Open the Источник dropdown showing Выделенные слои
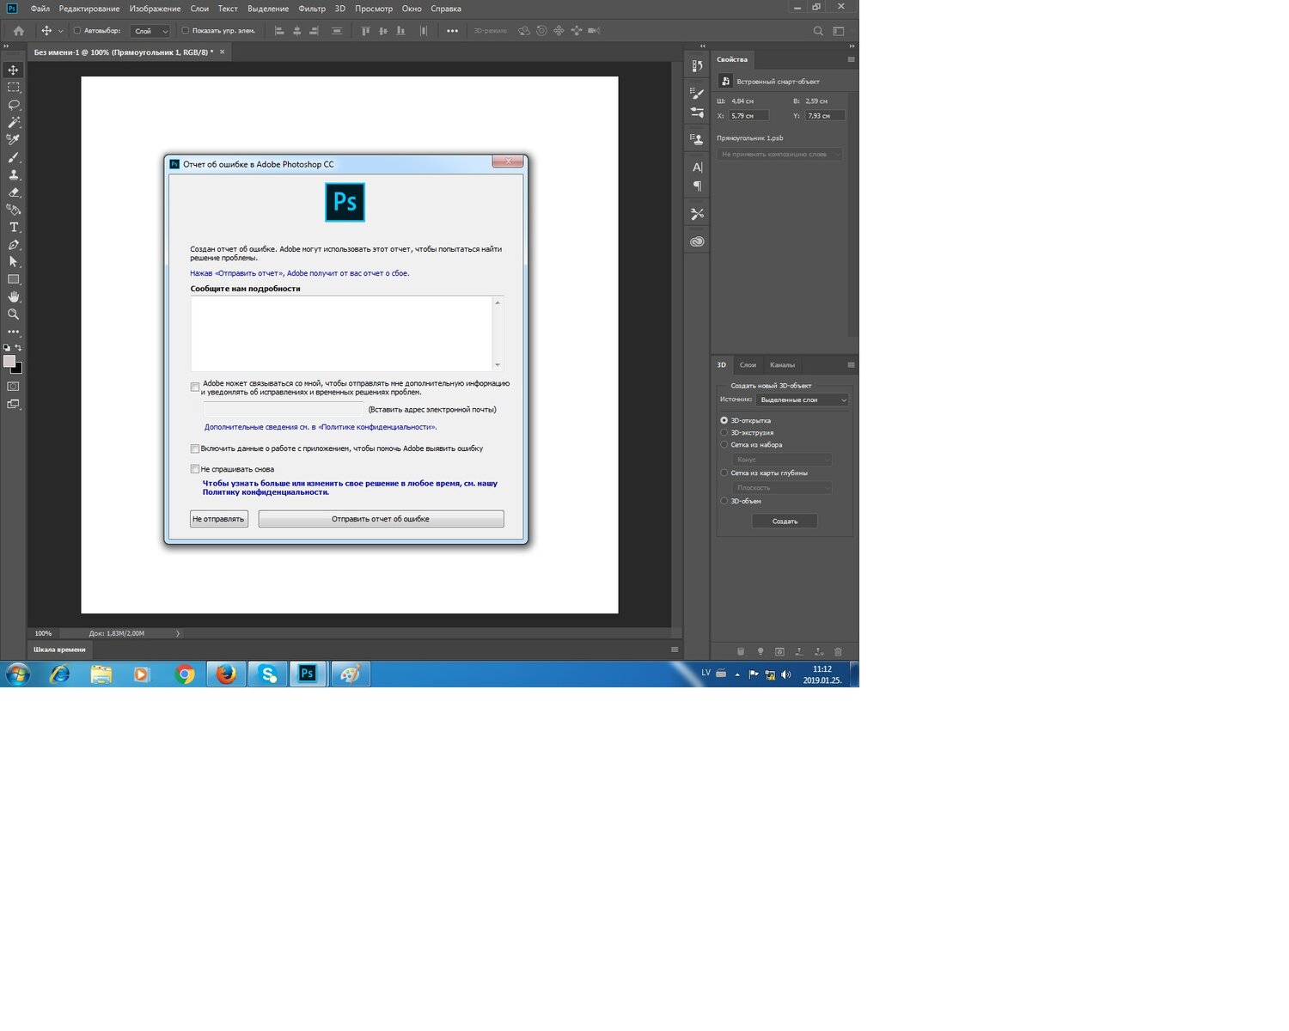This screenshot has height=1031, width=1289. click(x=803, y=400)
